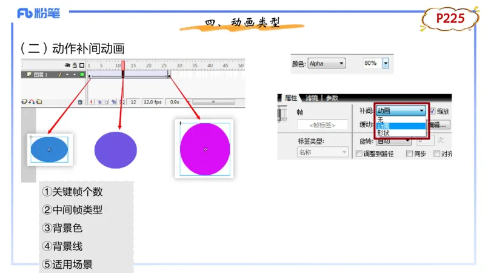Viewport: 485px width, 273px height.
Task: Open the 旋转 dropdown
Action: (x=393, y=141)
